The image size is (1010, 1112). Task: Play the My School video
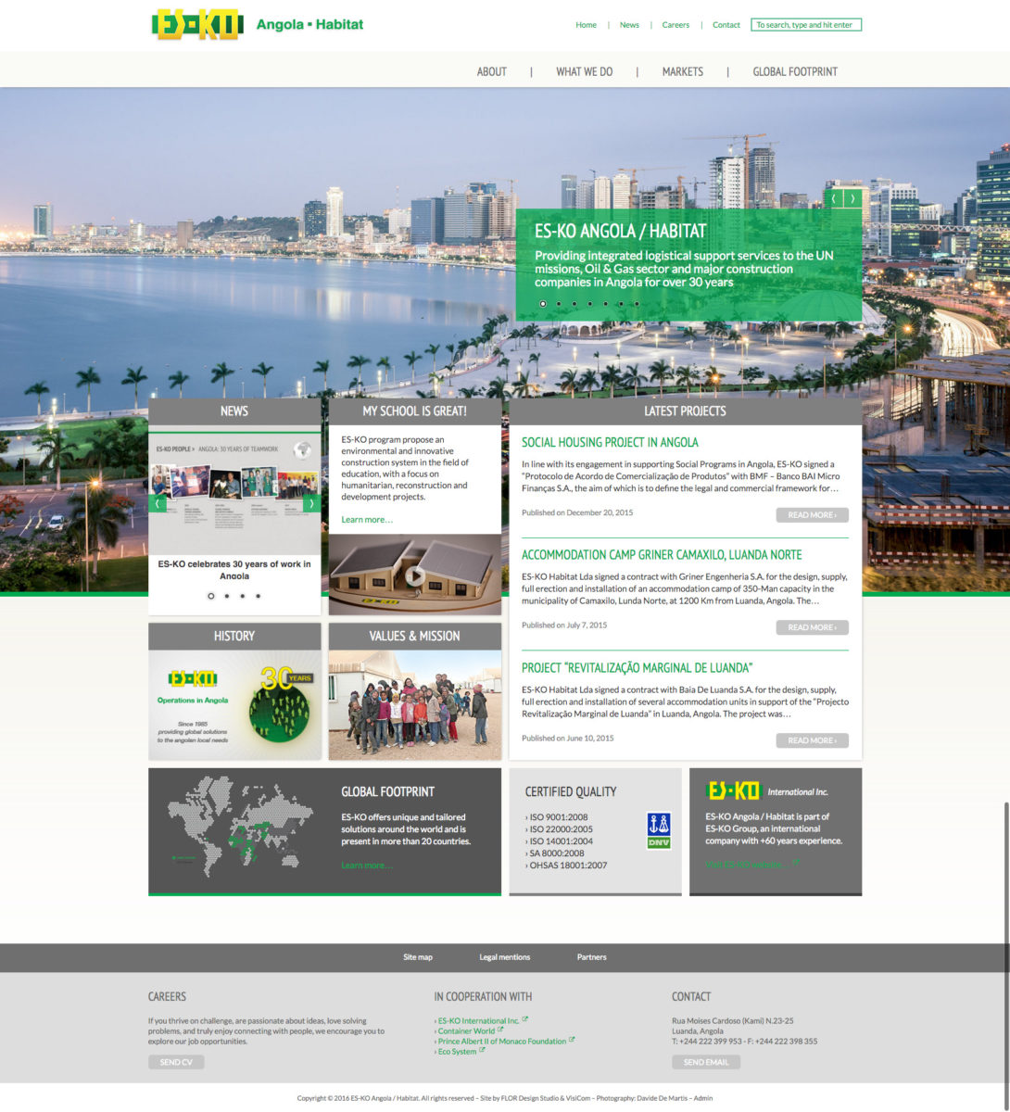415,575
